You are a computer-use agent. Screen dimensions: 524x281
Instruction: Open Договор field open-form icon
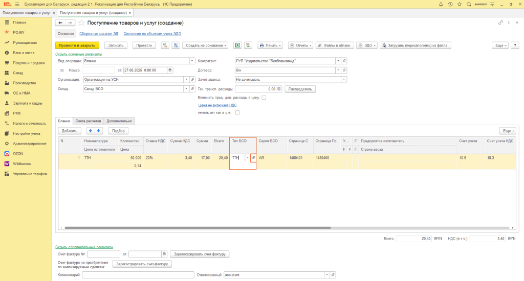click(x=344, y=70)
